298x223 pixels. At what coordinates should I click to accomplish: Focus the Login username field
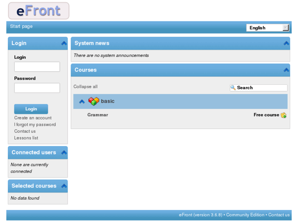click(x=37, y=67)
